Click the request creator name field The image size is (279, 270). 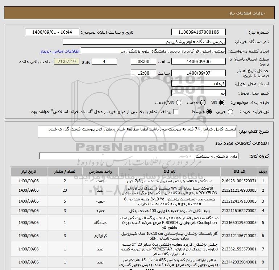click(x=153, y=51)
